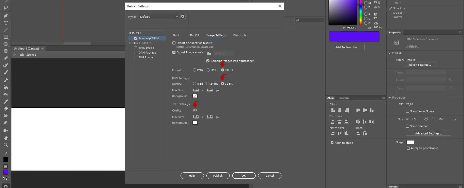
Task: Click the PNG background color swatch
Action: (x=195, y=96)
